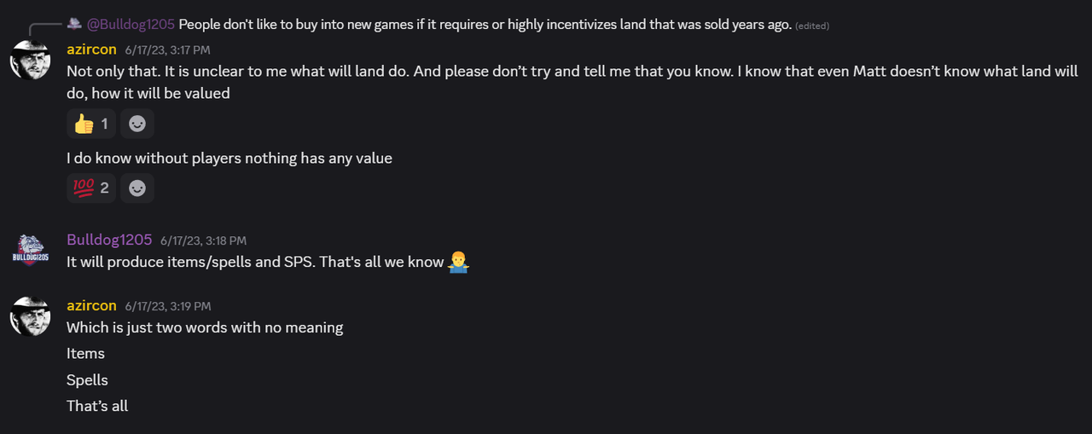The width and height of the screenshot is (1092, 434).
Task: Click Bulldog1205 username in purple
Action: tap(109, 240)
